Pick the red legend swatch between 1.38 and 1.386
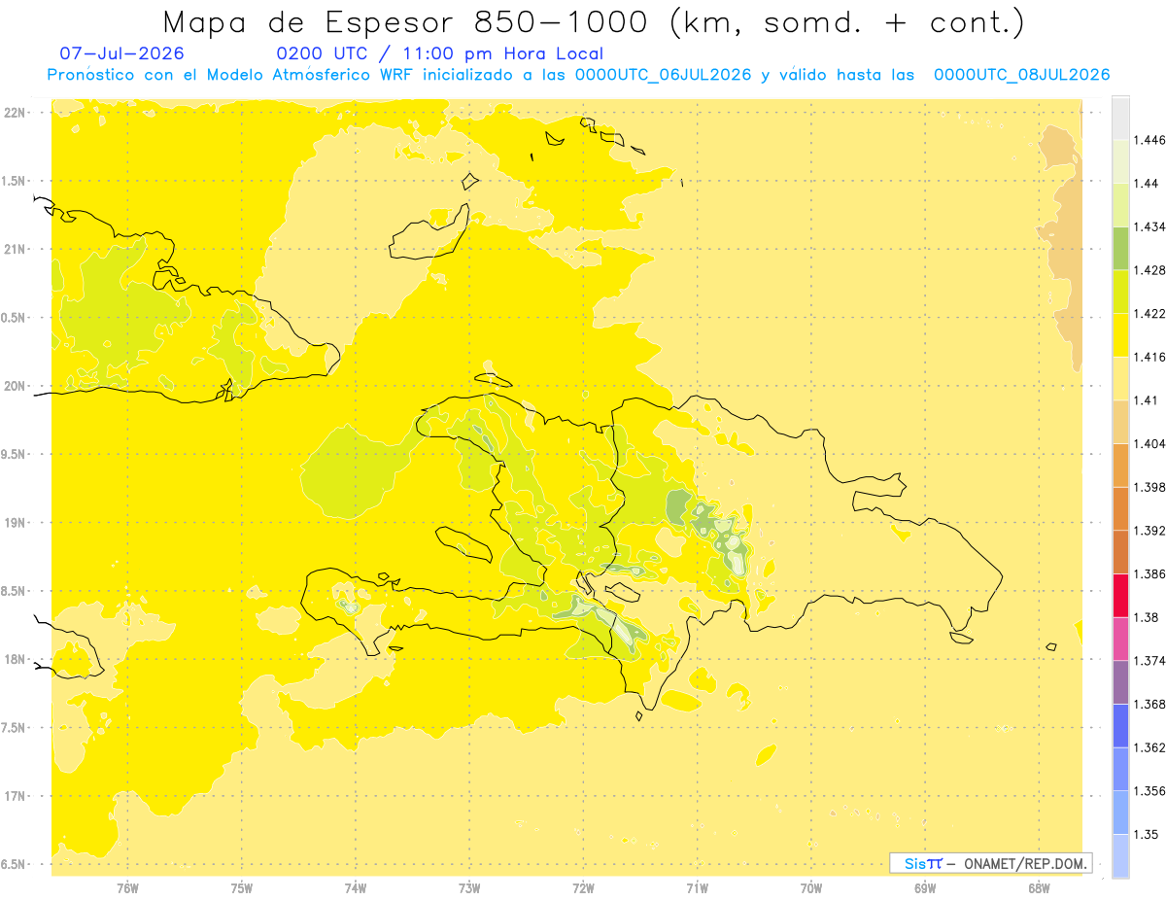This screenshot has width=1166, height=901. coord(1120,595)
